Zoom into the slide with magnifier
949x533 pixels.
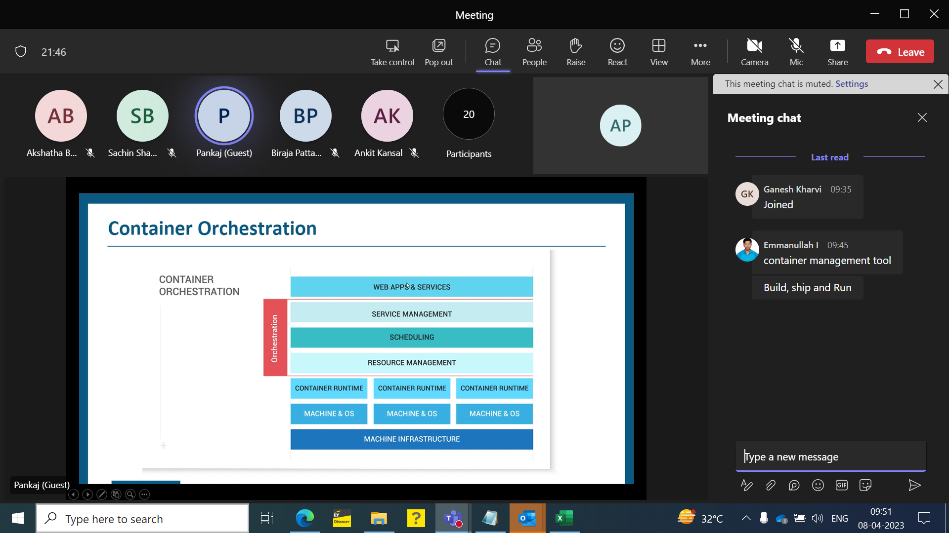(130, 494)
